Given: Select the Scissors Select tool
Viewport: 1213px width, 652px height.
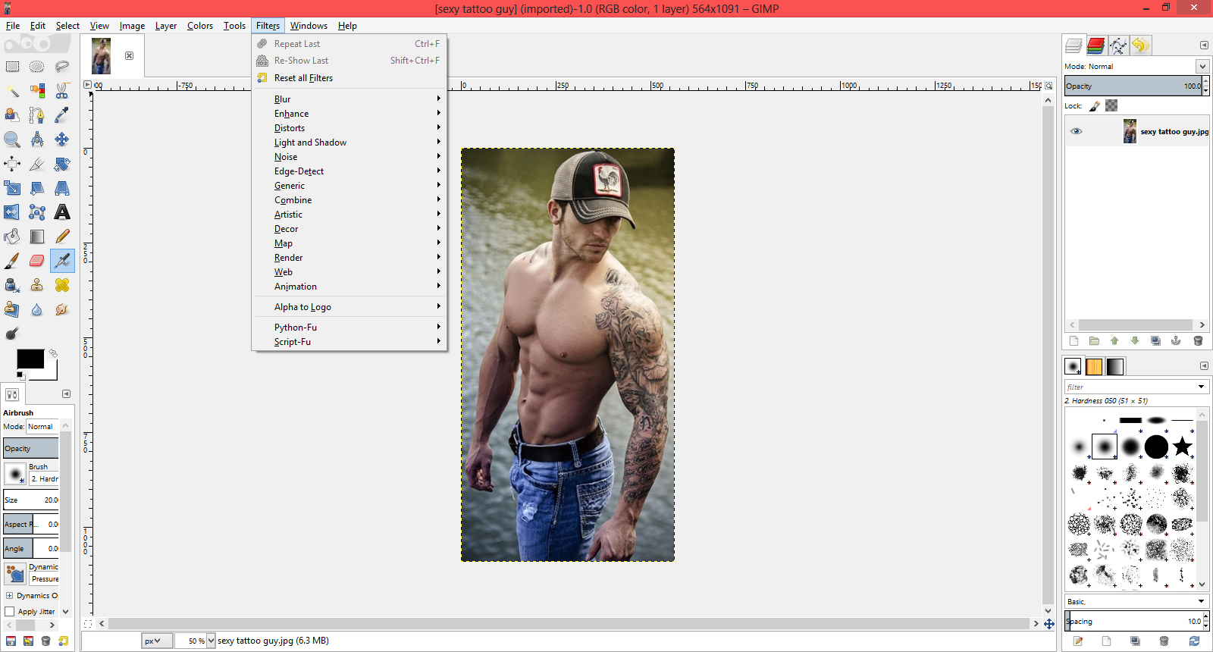Looking at the screenshot, I should 62,91.
